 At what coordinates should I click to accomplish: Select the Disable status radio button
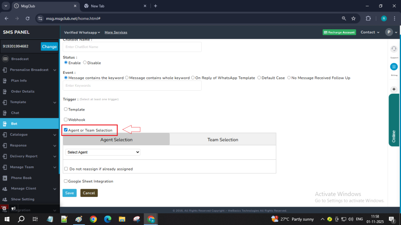tap(85, 62)
